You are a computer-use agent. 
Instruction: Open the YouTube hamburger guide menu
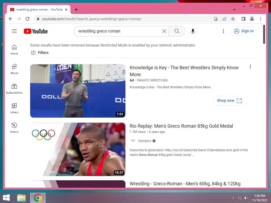[x=14, y=31]
